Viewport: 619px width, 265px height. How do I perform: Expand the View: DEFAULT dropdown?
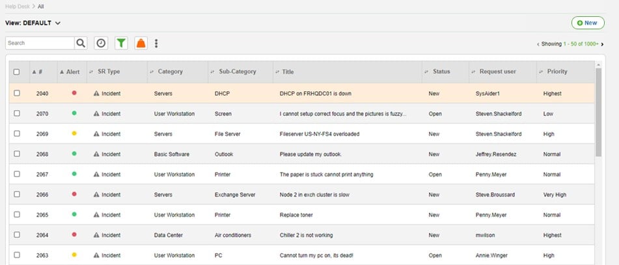click(x=33, y=23)
